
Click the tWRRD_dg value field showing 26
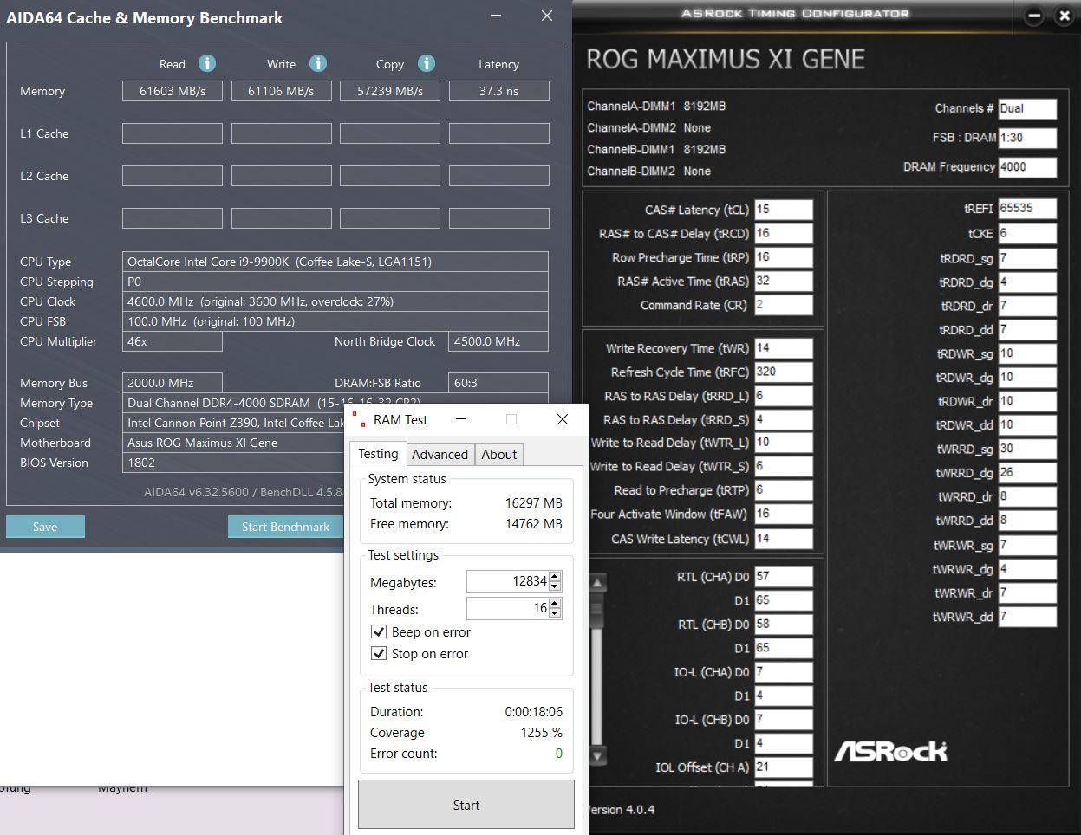(x=1027, y=473)
